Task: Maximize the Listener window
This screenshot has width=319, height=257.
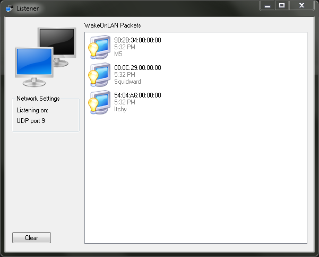Action: click(x=282, y=5)
